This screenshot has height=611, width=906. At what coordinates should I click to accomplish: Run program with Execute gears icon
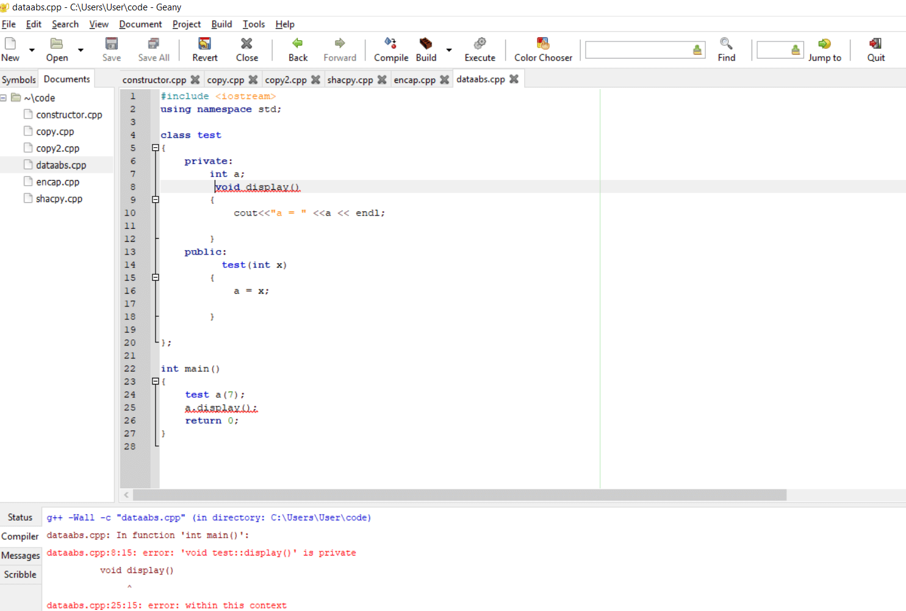pyautogui.click(x=480, y=43)
